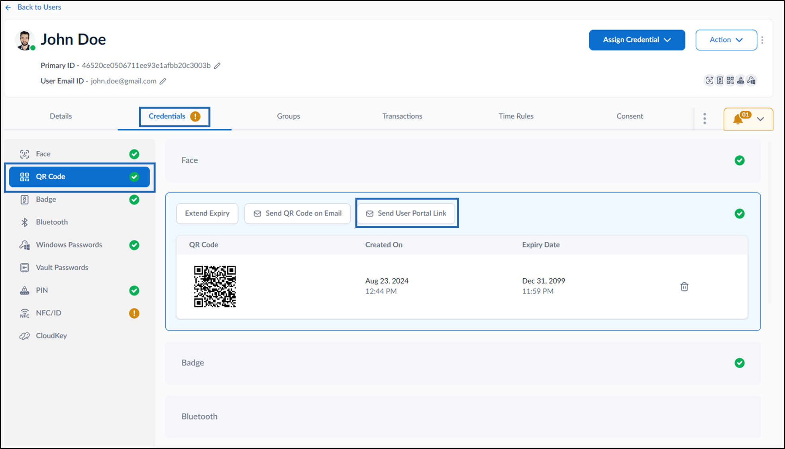Click the PIN credential icon in header
Viewport: 785px width, 449px height.
coord(740,80)
